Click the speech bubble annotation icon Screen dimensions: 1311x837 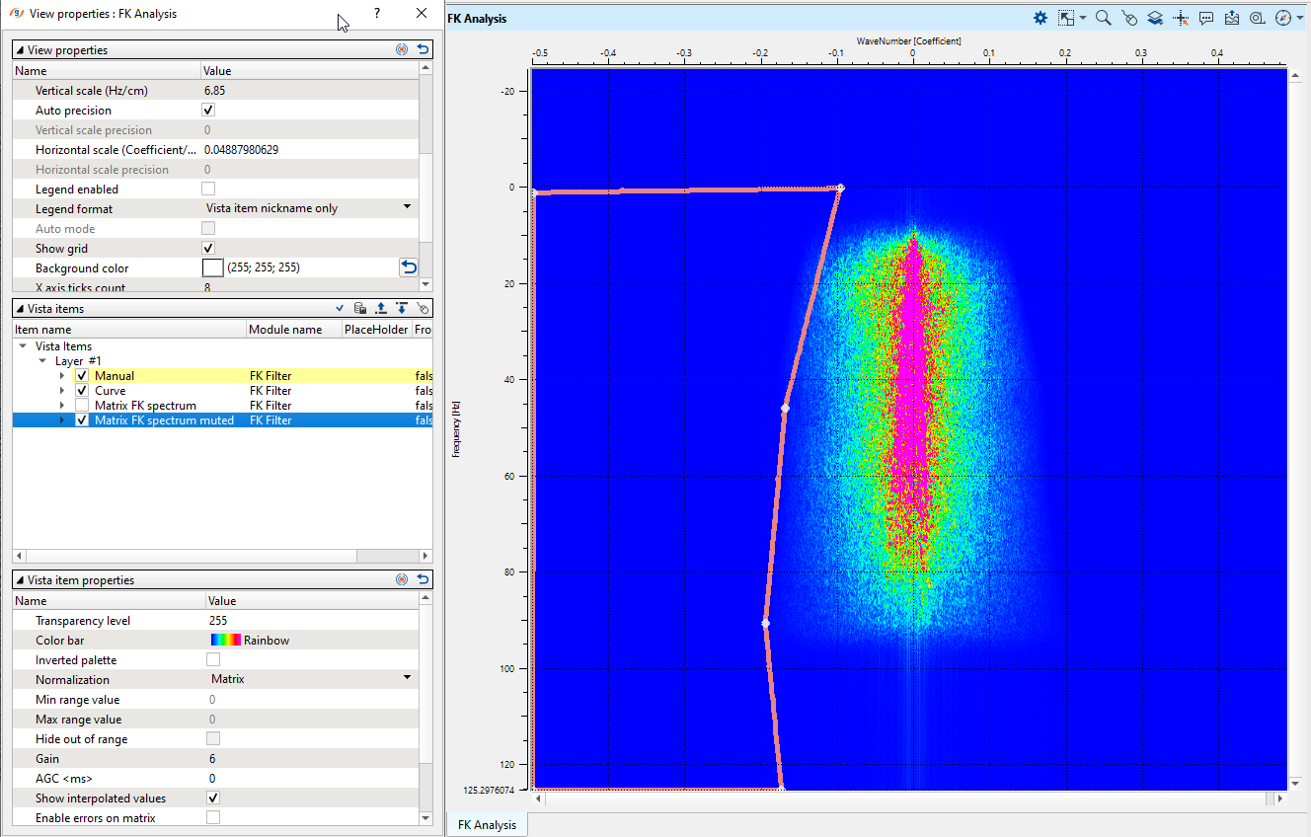point(1206,18)
